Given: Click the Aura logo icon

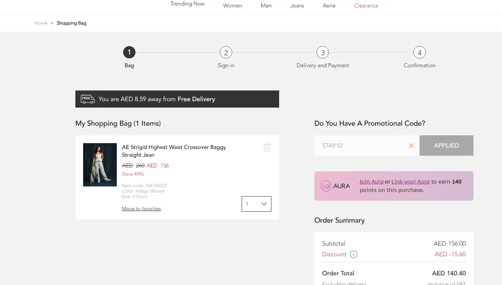Looking at the screenshot, I should pyautogui.click(x=326, y=186).
